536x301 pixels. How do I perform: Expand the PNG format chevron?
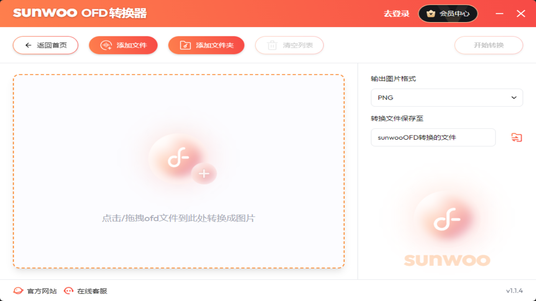tap(514, 97)
